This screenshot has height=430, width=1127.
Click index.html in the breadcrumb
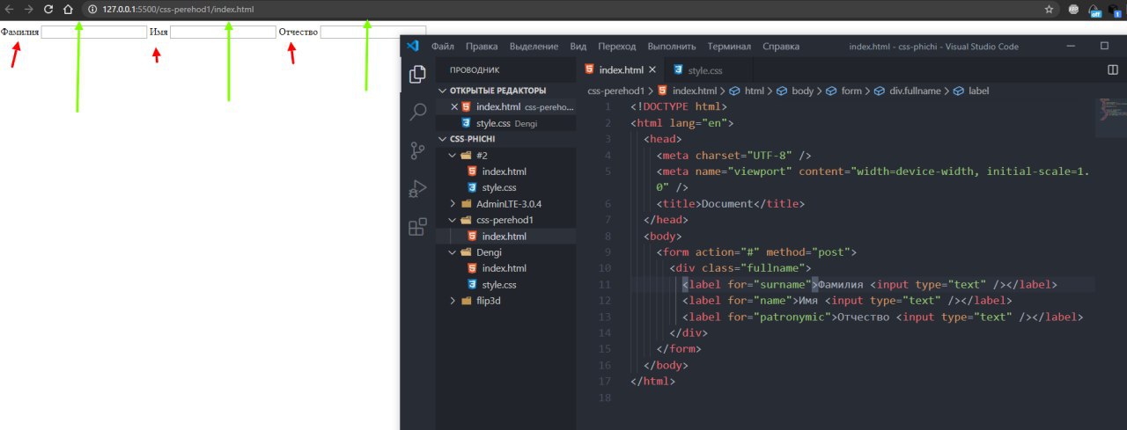point(694,91)
